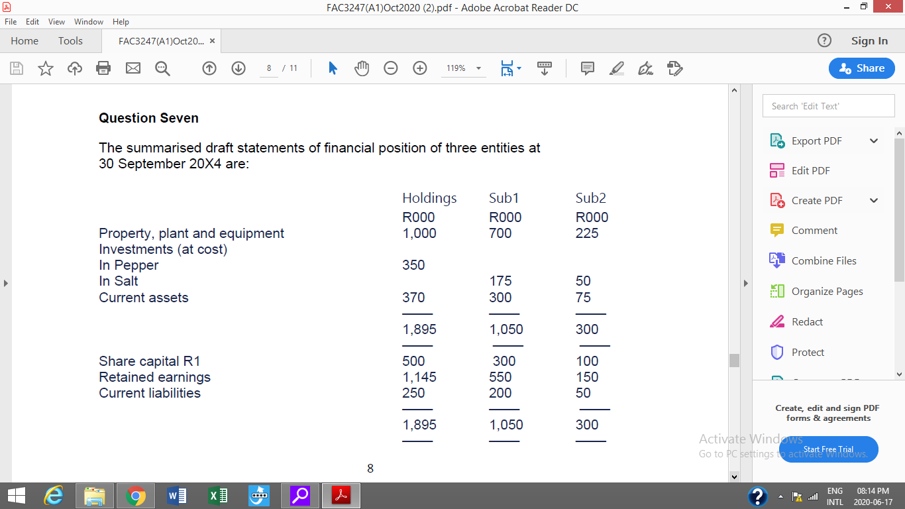Open the Fill & Sign tool icon
The image size is (905, 509).
[645, 68]
